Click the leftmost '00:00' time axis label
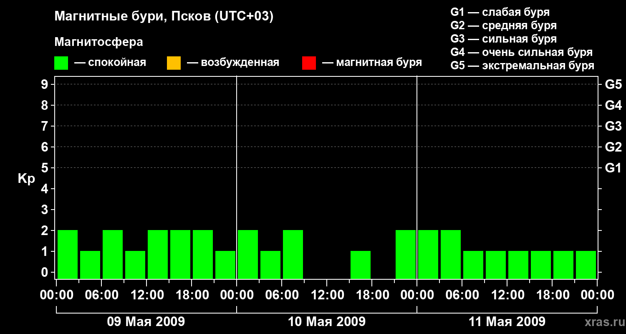Image resolution: width=626 pixels, height=334 pixels. click(56, 295)
